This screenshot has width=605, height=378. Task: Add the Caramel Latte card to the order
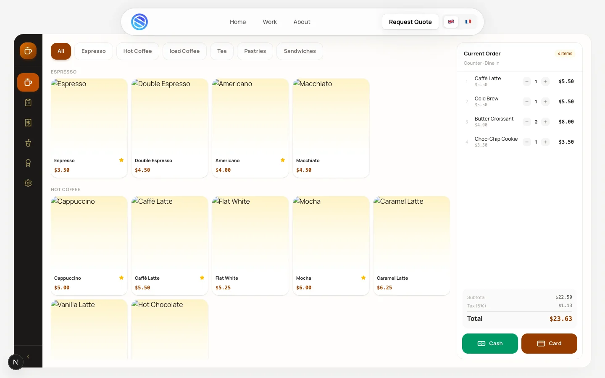click(x=412, y=246)
